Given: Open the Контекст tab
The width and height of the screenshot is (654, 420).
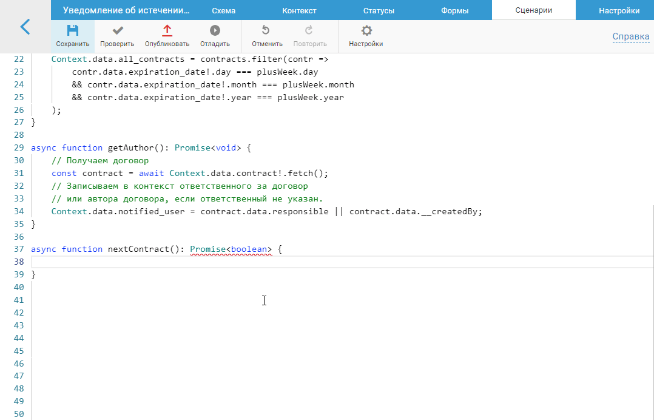Looking at the screenshot, I should pyautogui.click(x=299, y=11).
